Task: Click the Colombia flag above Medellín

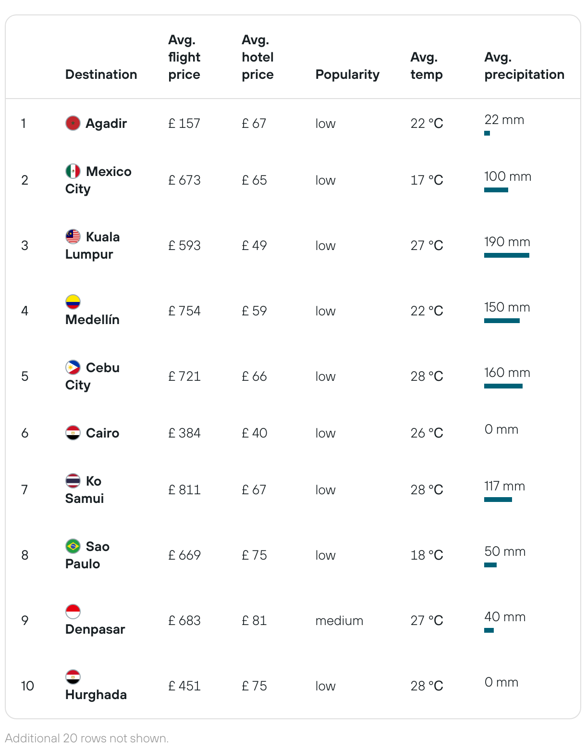Action: tap(73, 302)
